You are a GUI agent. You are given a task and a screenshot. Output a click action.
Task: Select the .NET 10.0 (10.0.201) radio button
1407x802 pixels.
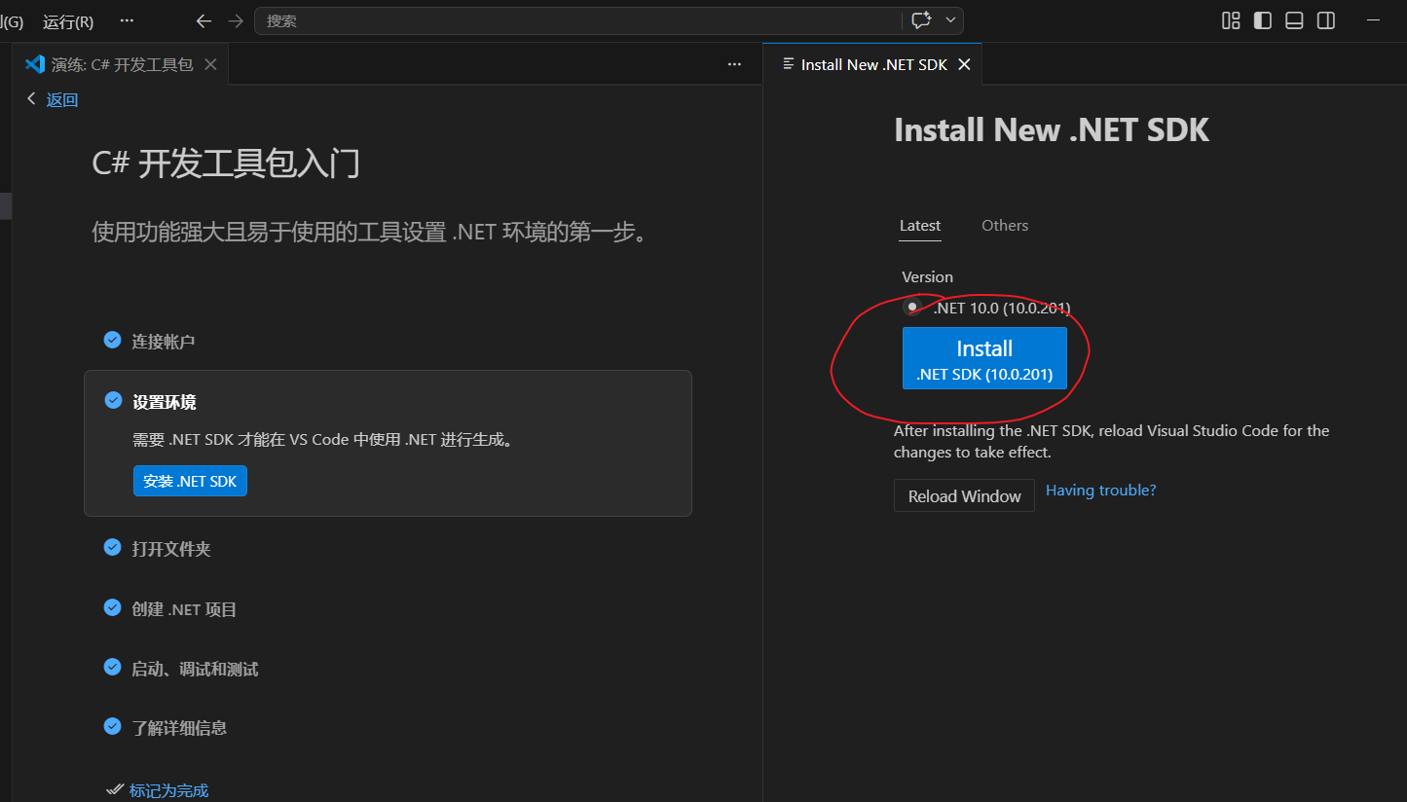[x=912, y=308]
